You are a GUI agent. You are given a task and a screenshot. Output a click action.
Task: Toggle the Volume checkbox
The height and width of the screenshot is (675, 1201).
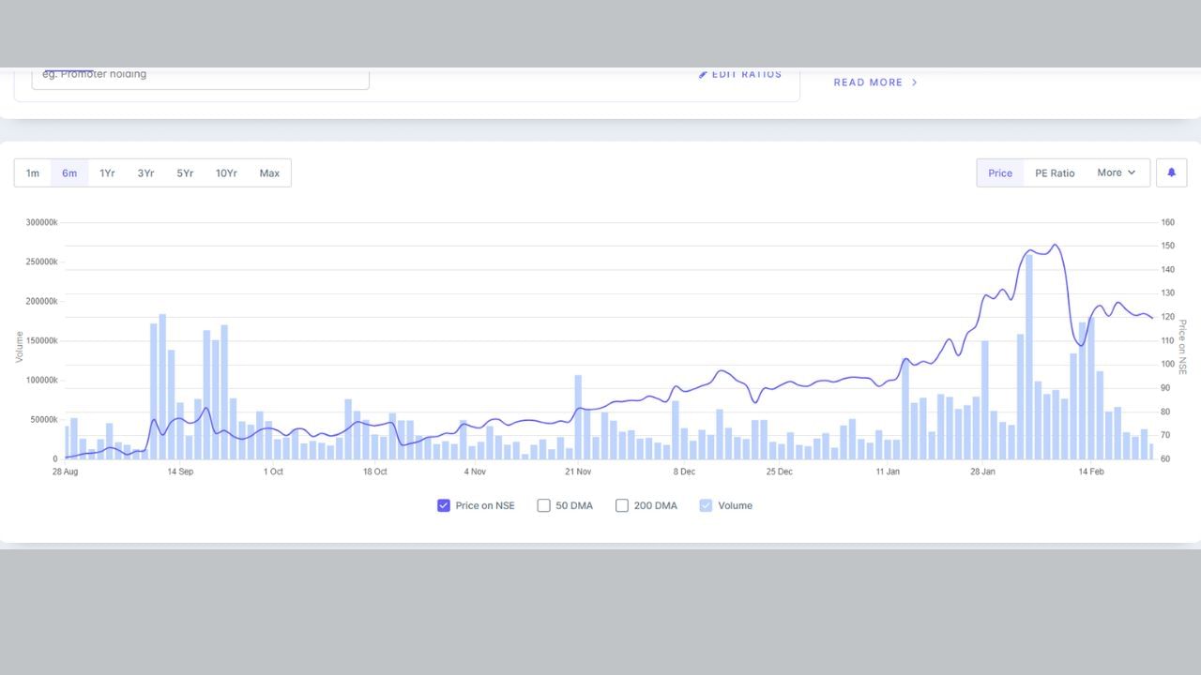tap(707, 505)
